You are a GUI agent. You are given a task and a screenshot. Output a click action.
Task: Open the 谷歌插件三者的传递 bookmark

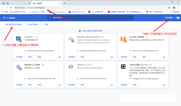pos(116,12)
